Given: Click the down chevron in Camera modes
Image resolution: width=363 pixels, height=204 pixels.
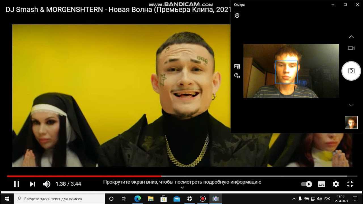Looking at the screenshot, I should (x=351, y=105).
